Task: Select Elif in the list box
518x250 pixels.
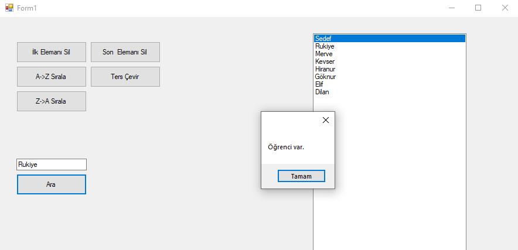Action: (319, 84)
